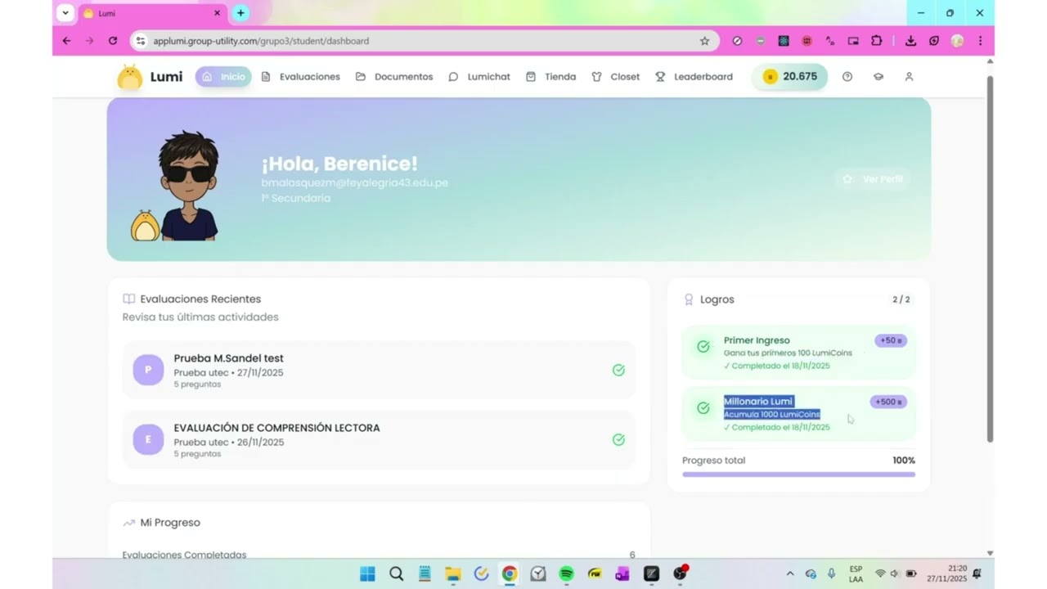Reload the page

click(113, 41)
